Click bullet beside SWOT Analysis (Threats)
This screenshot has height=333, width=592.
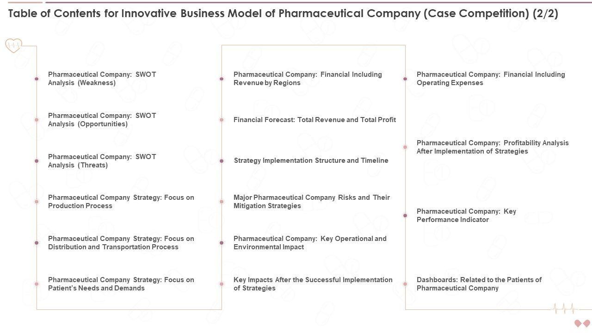tap(37, 161)
